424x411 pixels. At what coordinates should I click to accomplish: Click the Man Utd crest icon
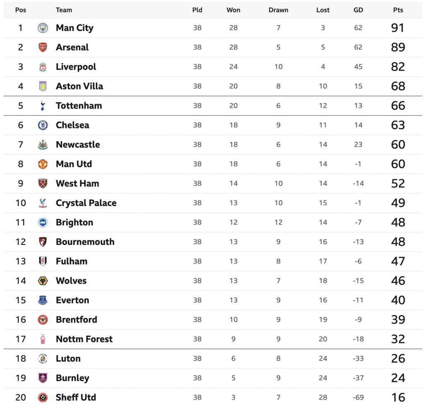click(43, 164)
